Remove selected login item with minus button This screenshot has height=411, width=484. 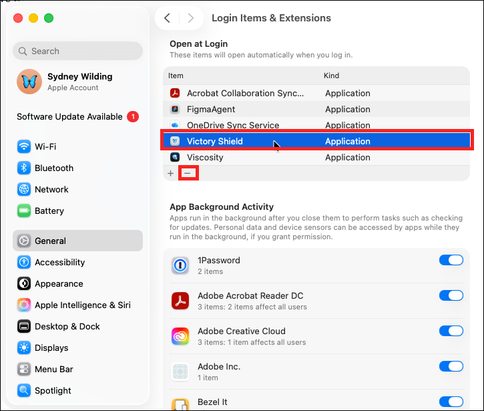coord(188,173)
